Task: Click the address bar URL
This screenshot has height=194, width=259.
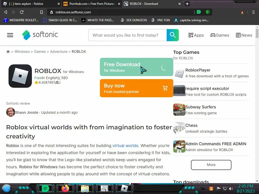Action: pos(73,12)
